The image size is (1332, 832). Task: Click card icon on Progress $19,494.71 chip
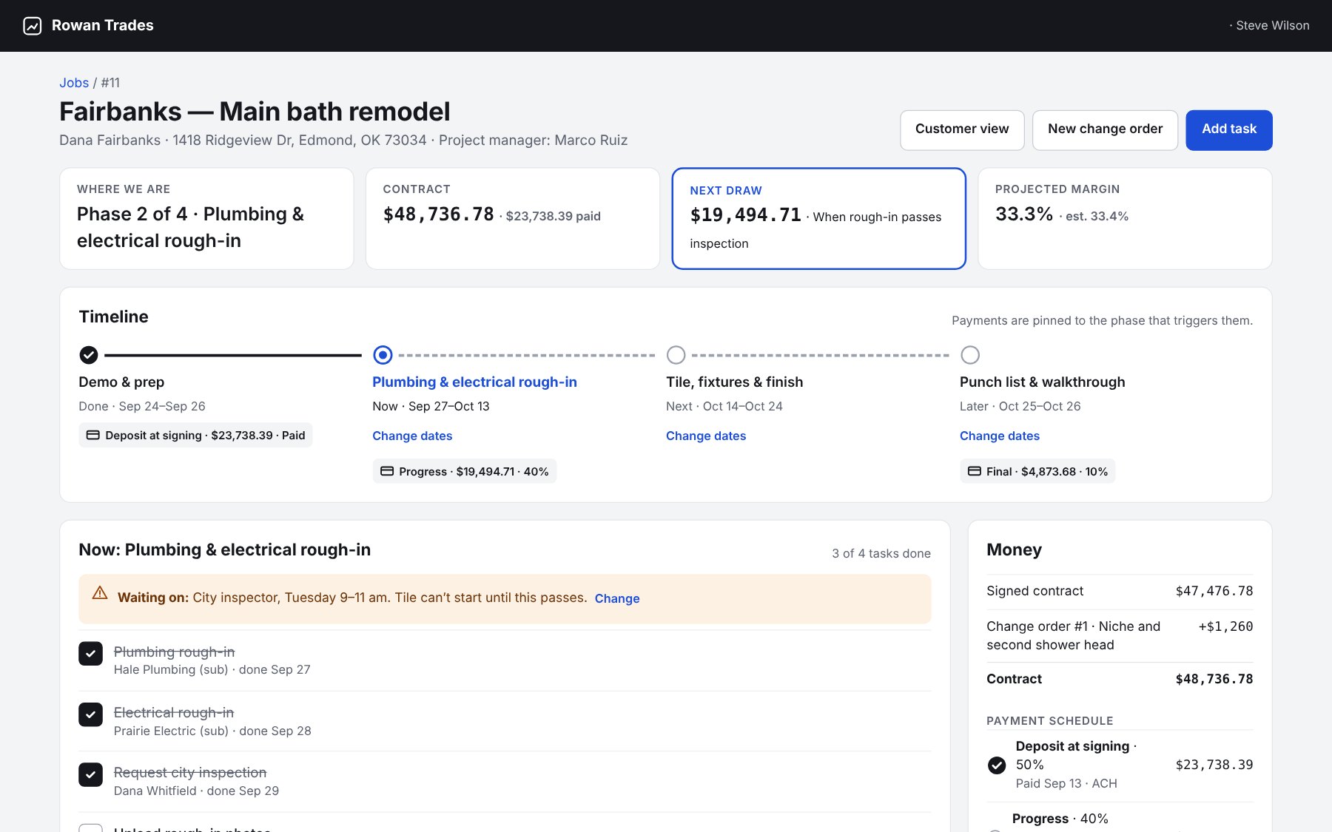pyautogui.click(x=387, y=471)
